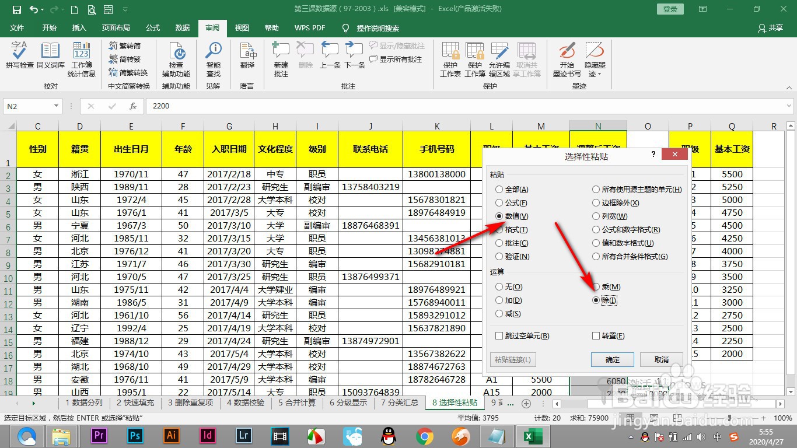Go to Next comment (下一条)
The image size is (797, 448).
click(x=355, y=55)
